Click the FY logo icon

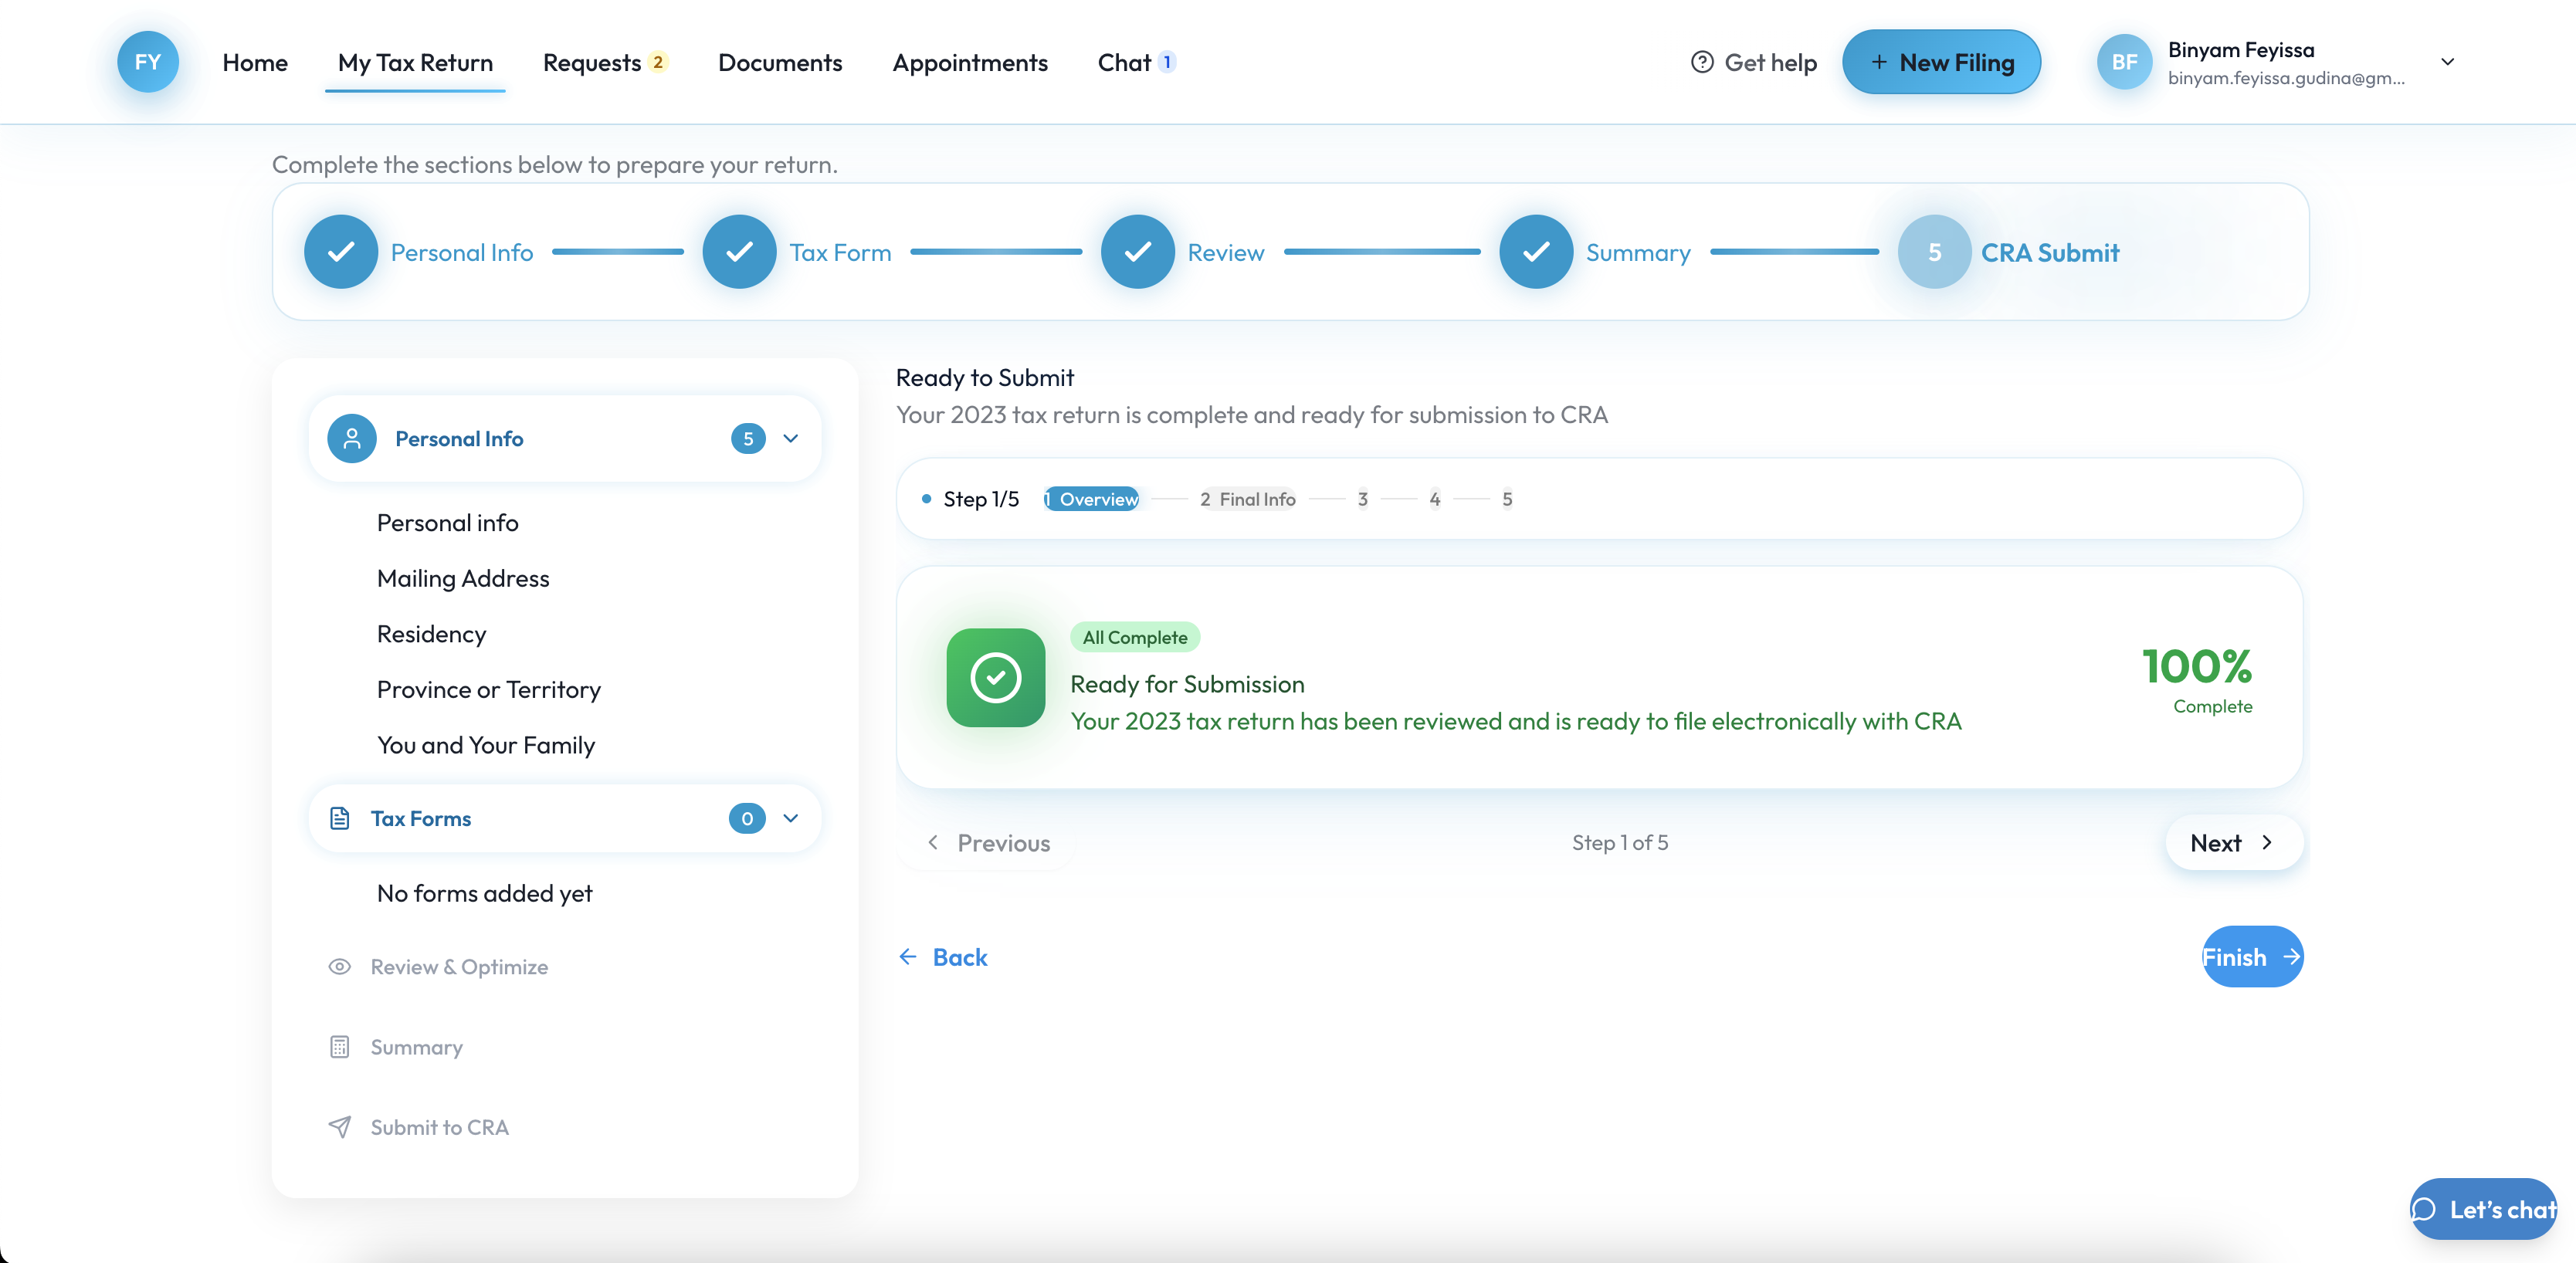click(148, 62)
